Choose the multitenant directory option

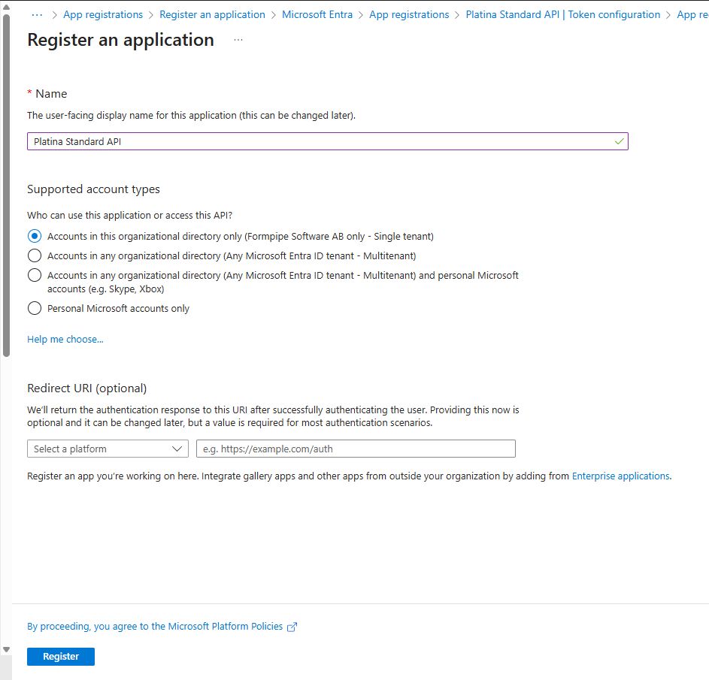coord(34,255)
